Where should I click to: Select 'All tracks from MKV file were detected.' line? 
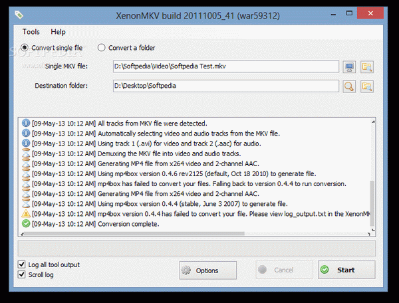click(x=119, y=124)
